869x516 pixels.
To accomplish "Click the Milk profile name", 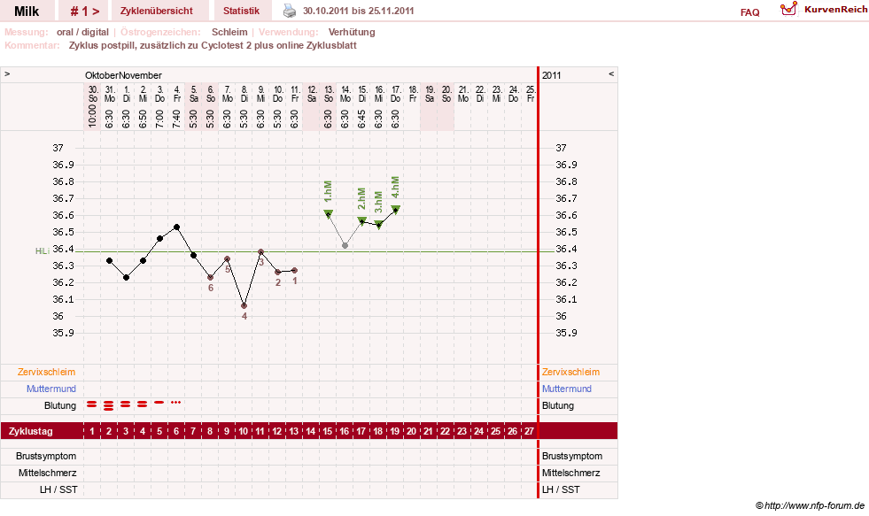I will 27,12.
